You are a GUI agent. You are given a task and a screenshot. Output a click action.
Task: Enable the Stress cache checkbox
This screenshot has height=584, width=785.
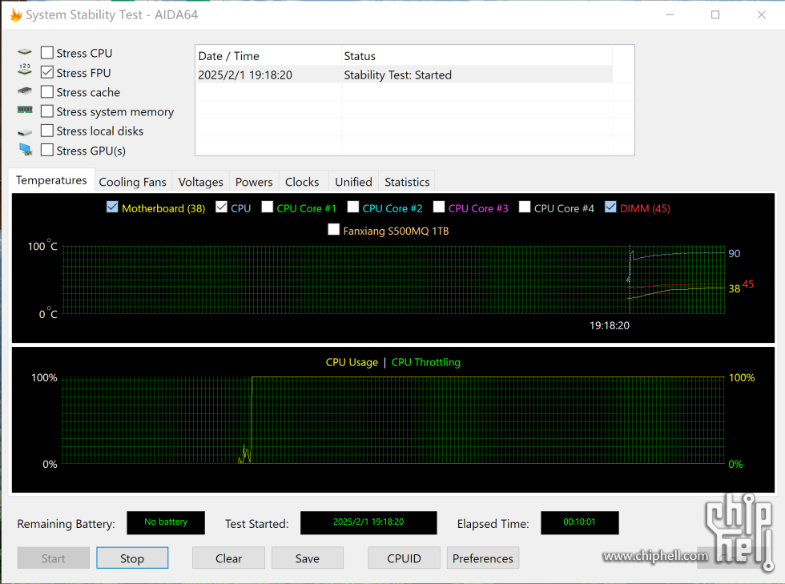(x=47, y=91)
